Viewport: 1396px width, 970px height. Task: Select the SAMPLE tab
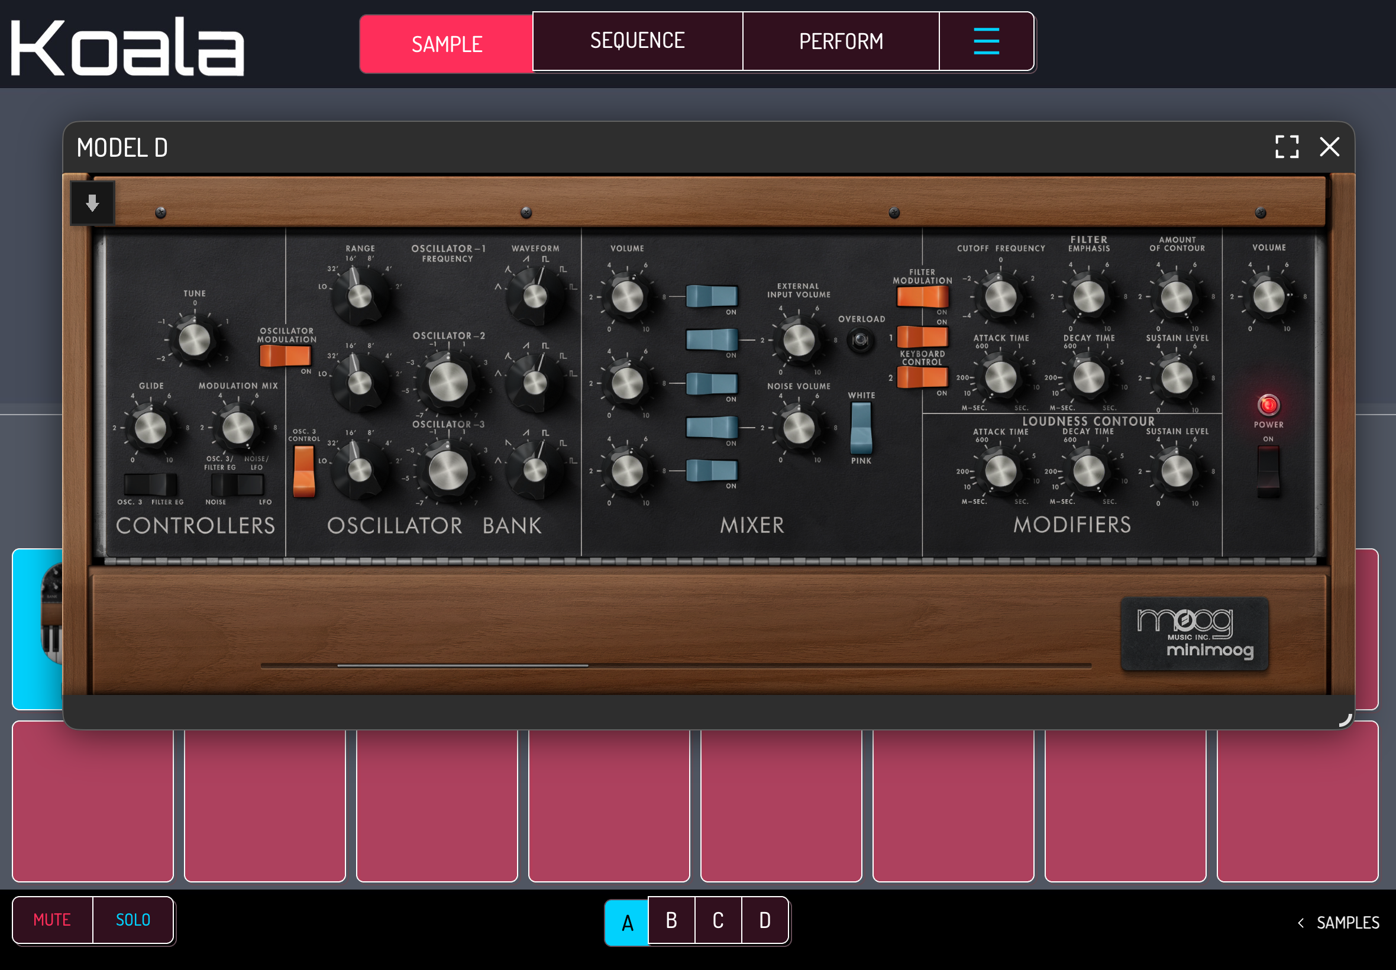(447, 44)
